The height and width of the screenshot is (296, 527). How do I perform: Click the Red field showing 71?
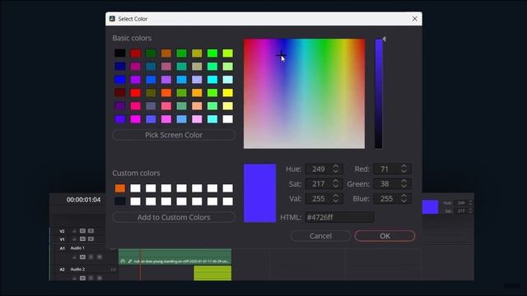click(392, 169)
